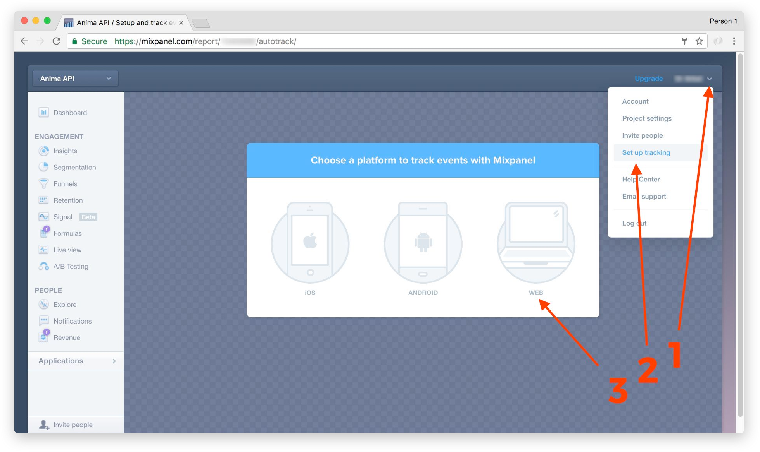760x452 pixels.
Task: Open the Dashboard from the sidebar
Action: click(70, 112)
